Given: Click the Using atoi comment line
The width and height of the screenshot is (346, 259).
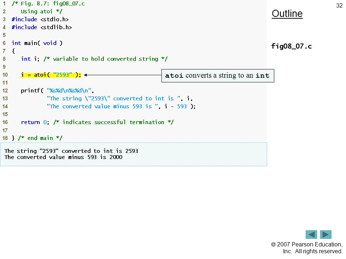Looking at the screenshot, I should point(41,12).
